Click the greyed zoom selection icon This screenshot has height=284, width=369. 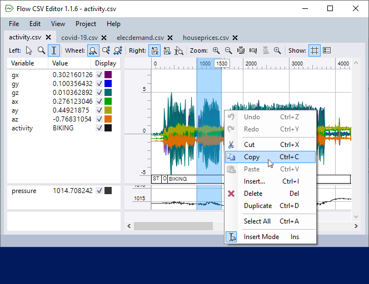click(266, 50)
